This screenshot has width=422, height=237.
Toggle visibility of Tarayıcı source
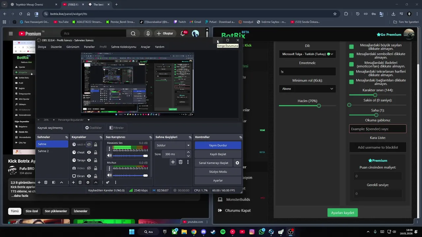(x=89, y=160)
